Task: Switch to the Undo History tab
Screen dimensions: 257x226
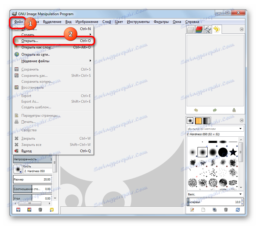Action: 217,29
